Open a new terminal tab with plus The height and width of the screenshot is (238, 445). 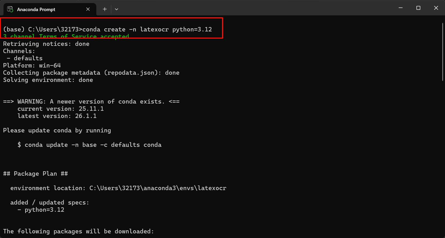point(105,9)
